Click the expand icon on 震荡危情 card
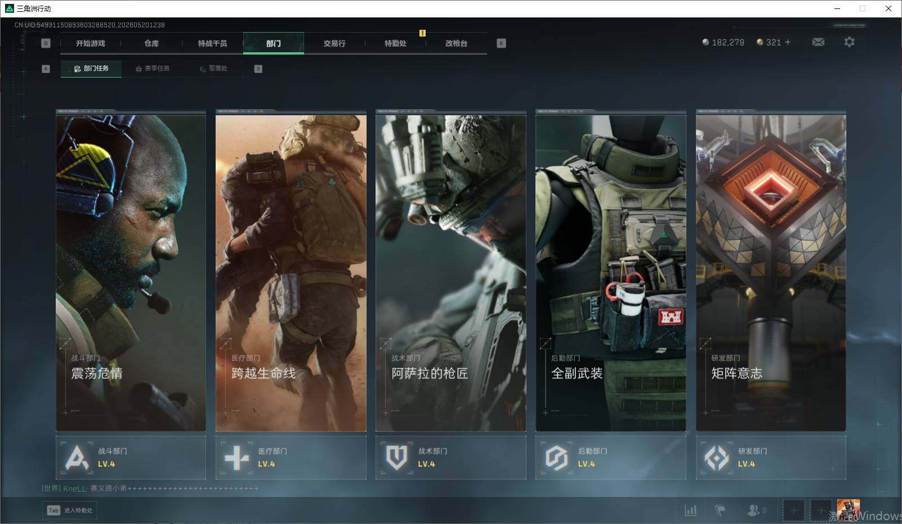 point(65,343)
